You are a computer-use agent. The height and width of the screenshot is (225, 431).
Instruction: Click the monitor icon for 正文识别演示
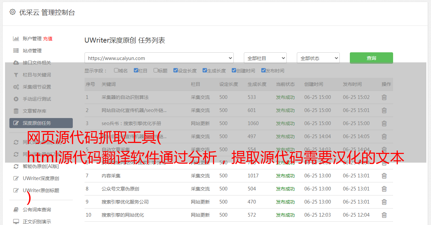pyautogui.click(x=16, y=222)
